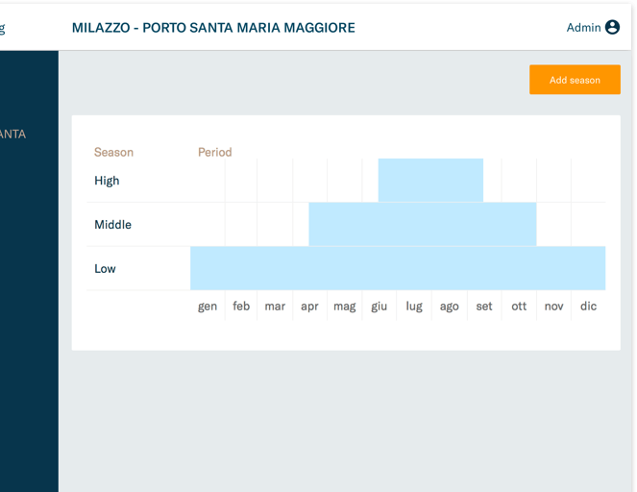Click the dic month label
This screenshot has width=637, height=492.
pos(588,306)
